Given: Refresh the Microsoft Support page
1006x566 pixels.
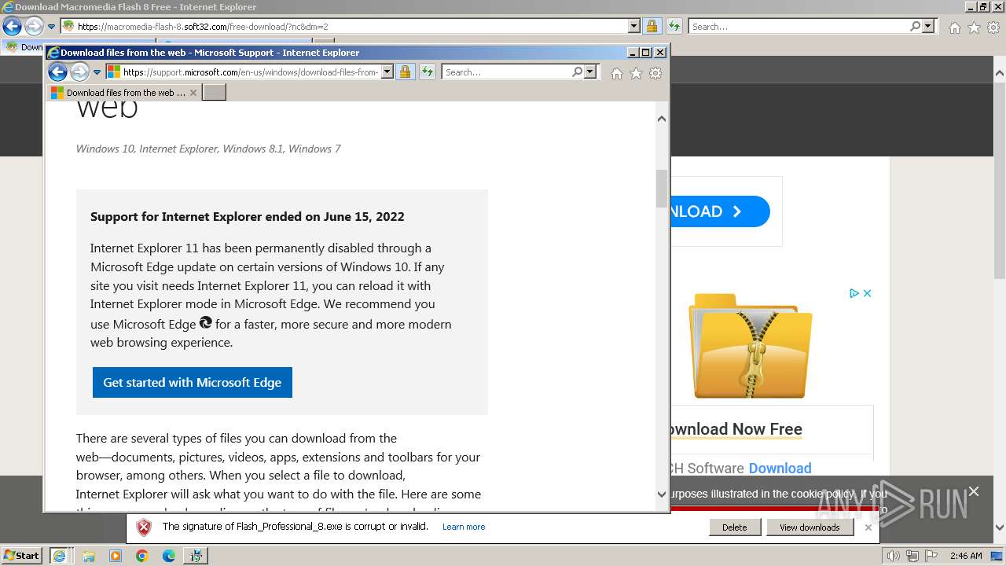Looking at the screenshot, I should click(428, 72).
